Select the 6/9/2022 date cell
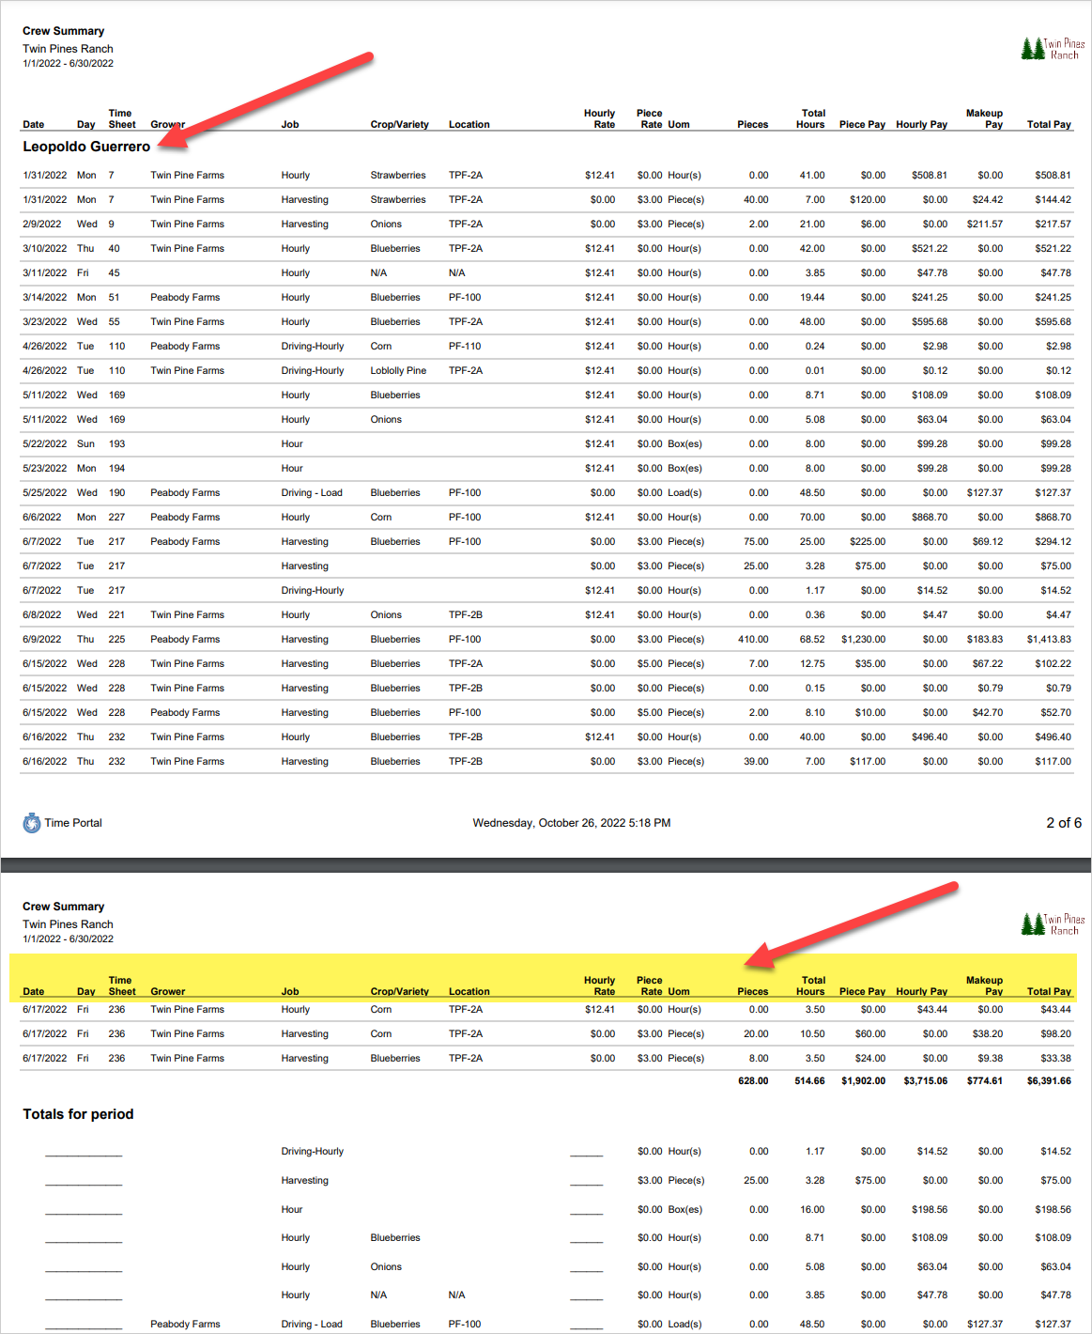The height and width of the screenshot is (1334, 1092). click(x=42, y=640)
